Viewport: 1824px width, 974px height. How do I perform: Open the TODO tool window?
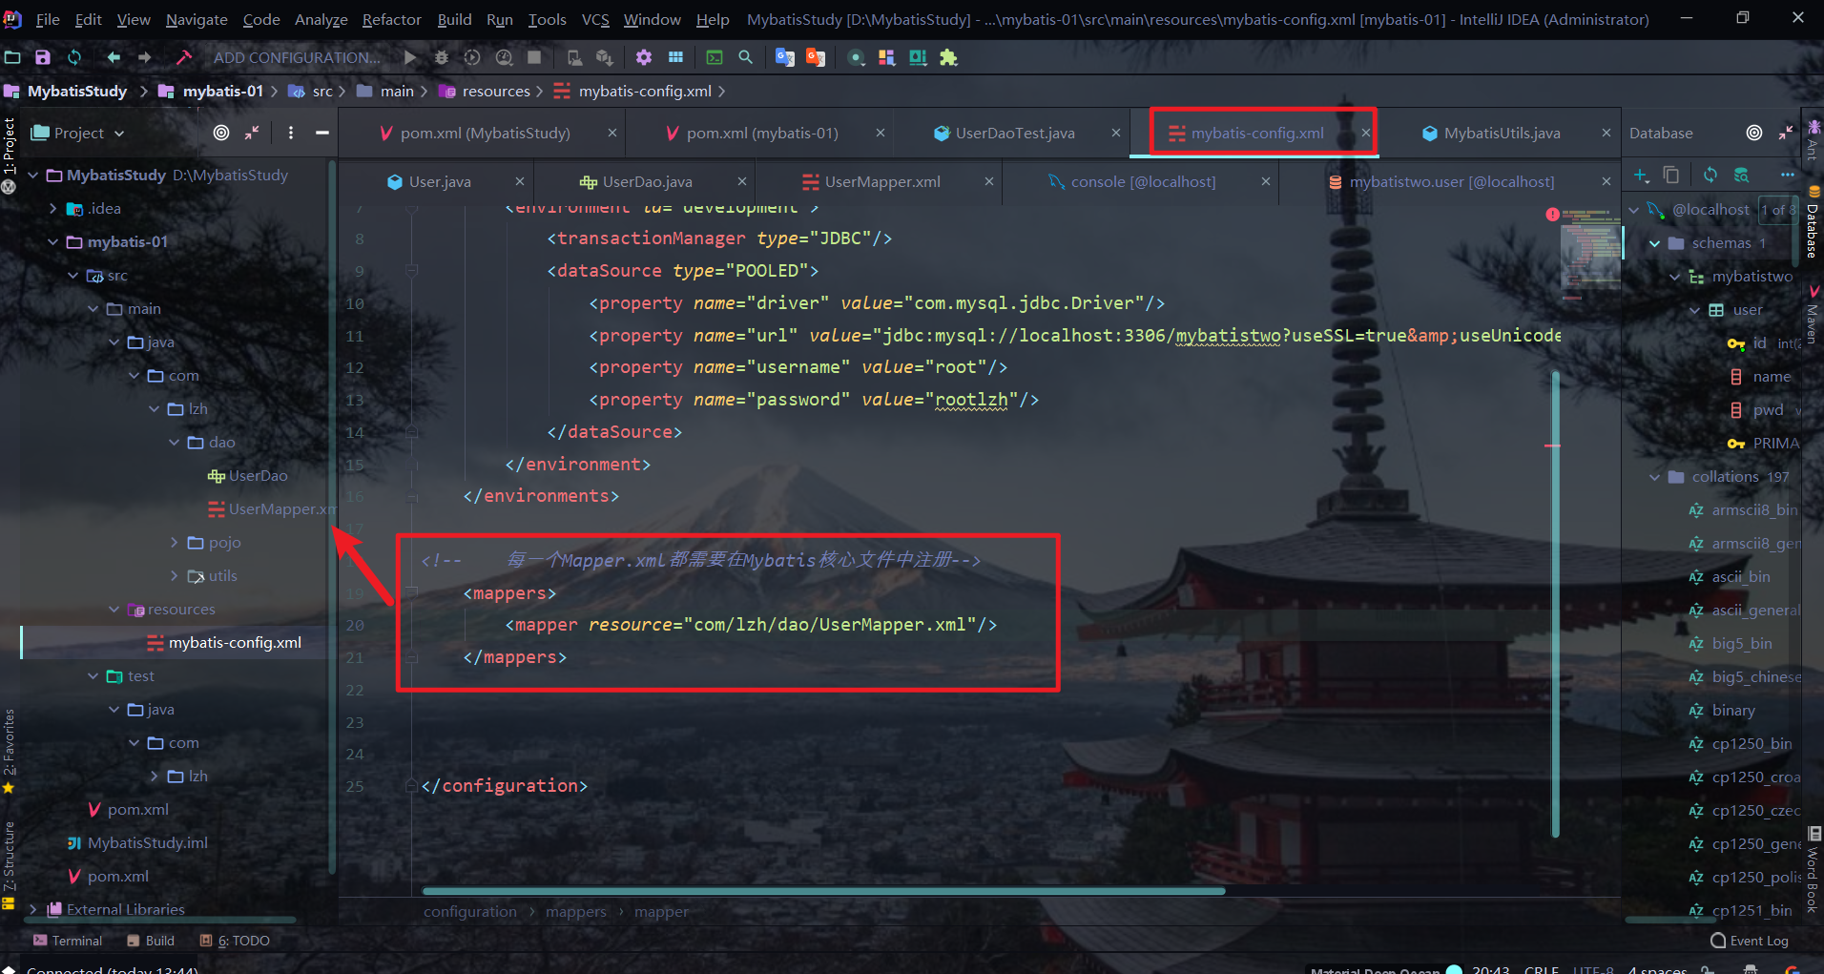click(235, 941)
